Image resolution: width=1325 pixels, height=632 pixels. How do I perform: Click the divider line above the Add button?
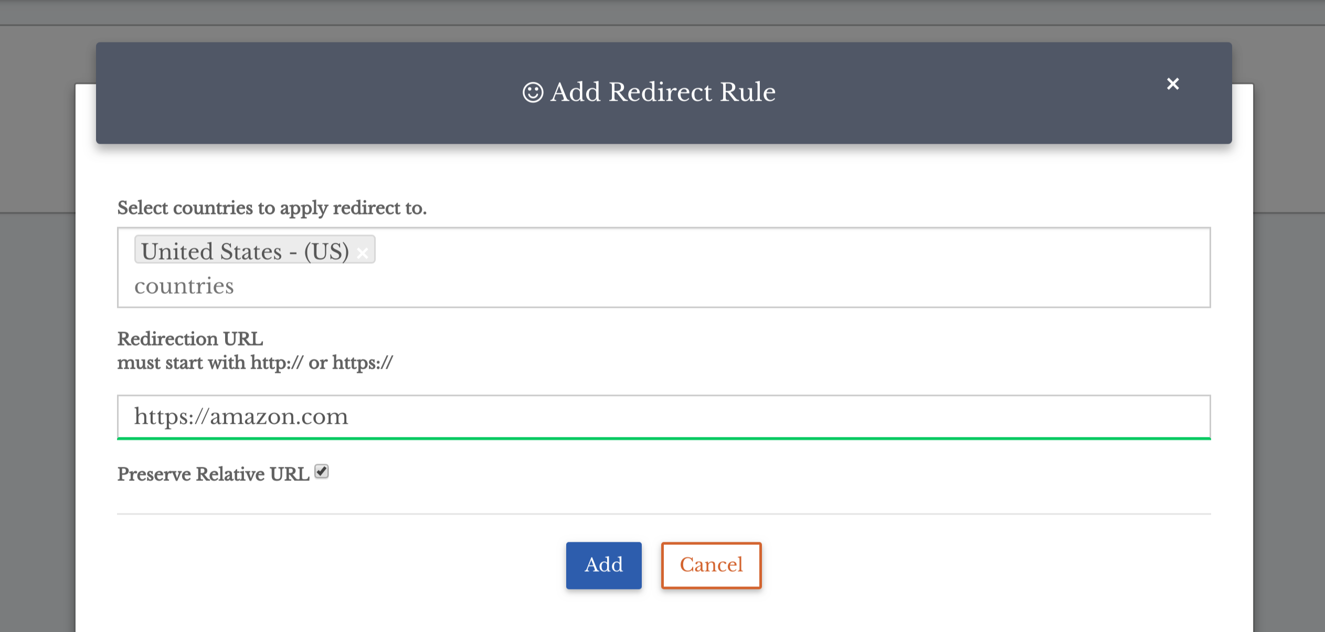point(664,514)
